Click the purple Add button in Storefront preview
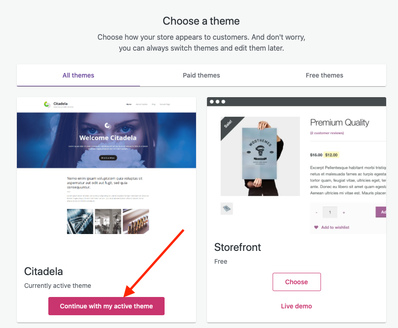This screenshot has width=398, height=328. [382, 212]
